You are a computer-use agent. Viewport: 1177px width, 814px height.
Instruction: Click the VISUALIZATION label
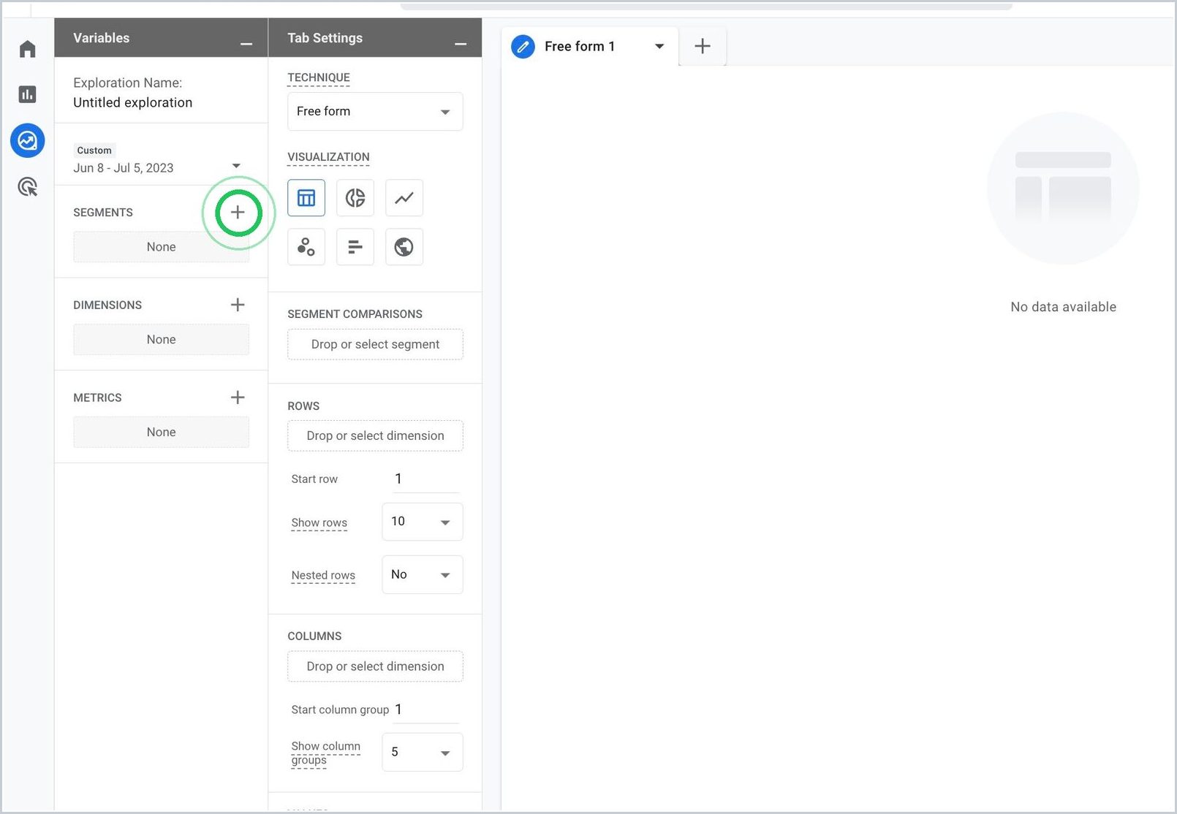click(x=328, y=157)
